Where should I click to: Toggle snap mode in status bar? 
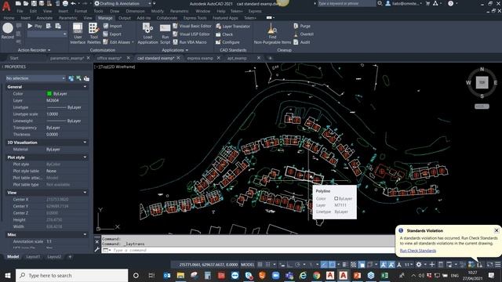pos(267,265)
